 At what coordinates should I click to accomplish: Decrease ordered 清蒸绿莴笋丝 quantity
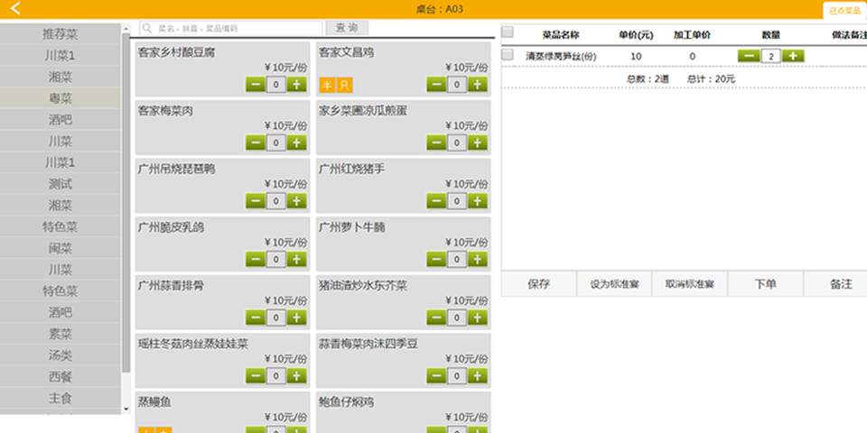pyautogui.click(x=748, y=56)
